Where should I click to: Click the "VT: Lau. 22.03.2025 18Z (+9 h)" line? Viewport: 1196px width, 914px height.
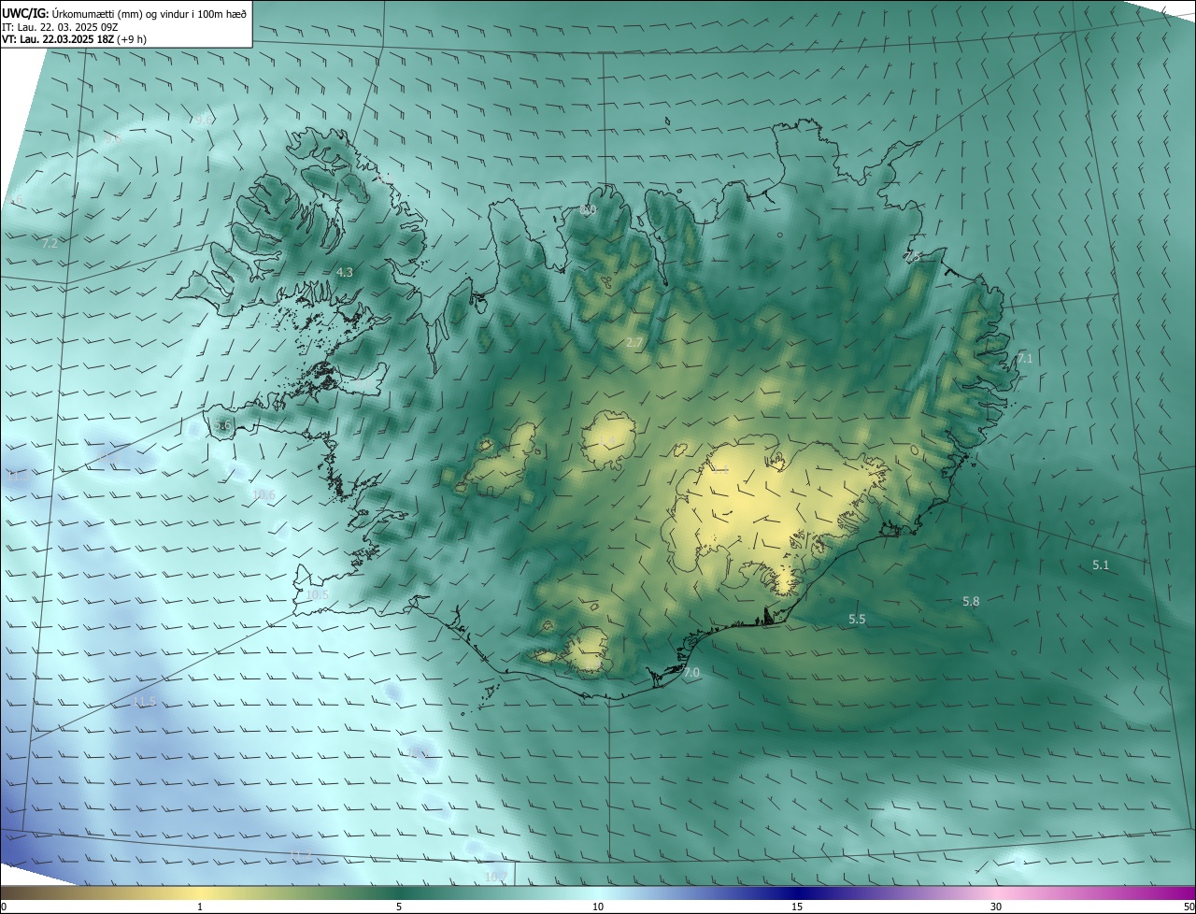tap(74, 39)
